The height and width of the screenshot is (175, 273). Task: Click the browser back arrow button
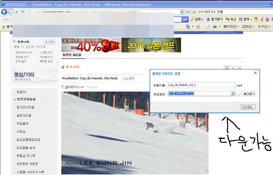click(5, 12)
